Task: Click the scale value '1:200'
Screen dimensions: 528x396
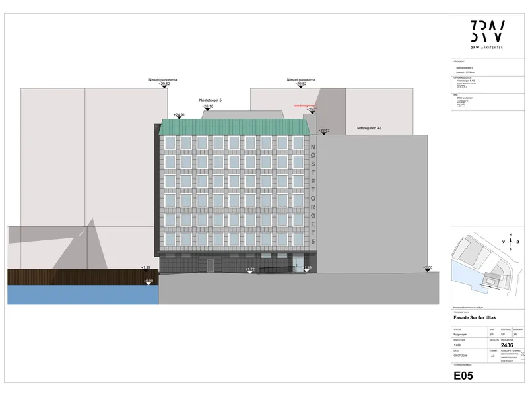Action: [x=457, y=345]
